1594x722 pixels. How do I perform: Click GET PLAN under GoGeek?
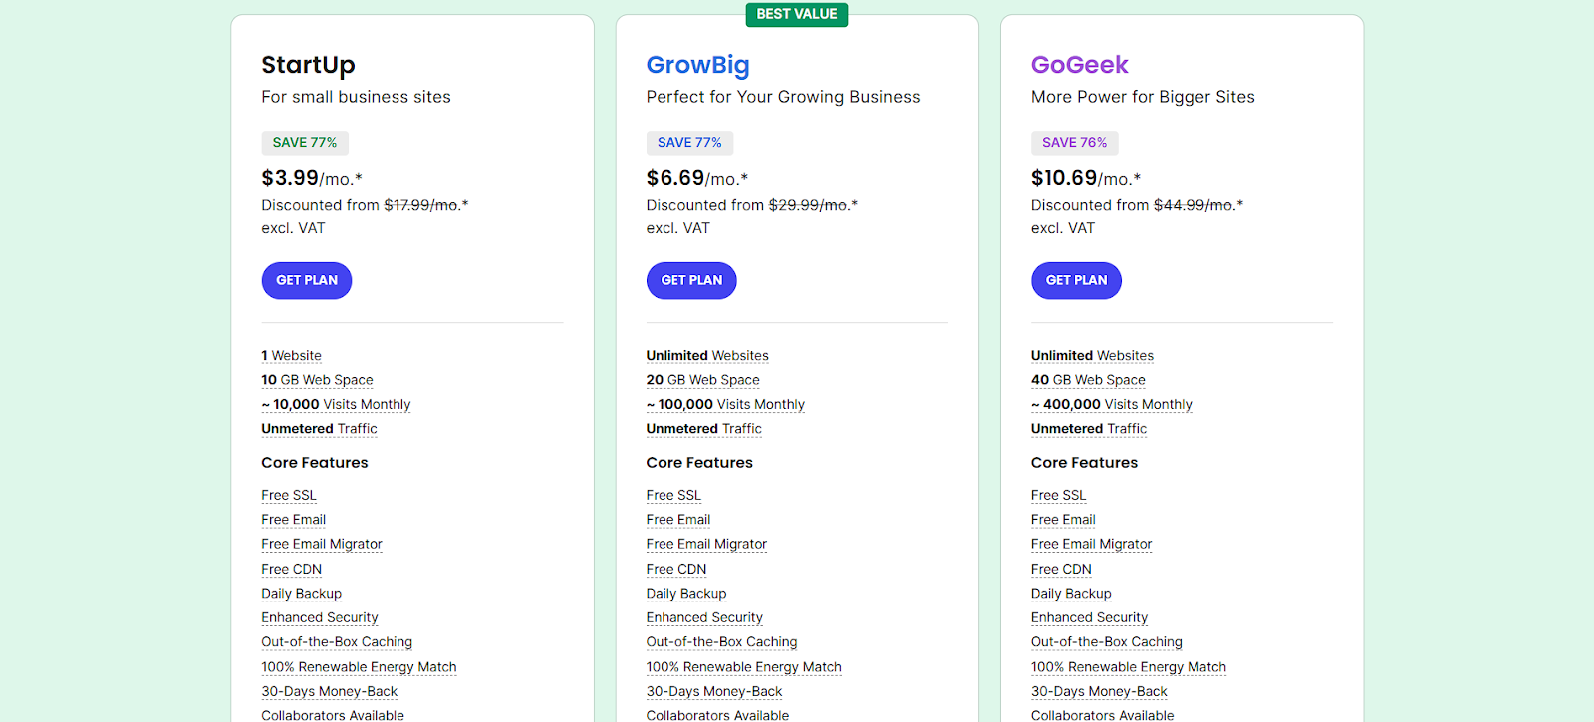point(1076,280)
